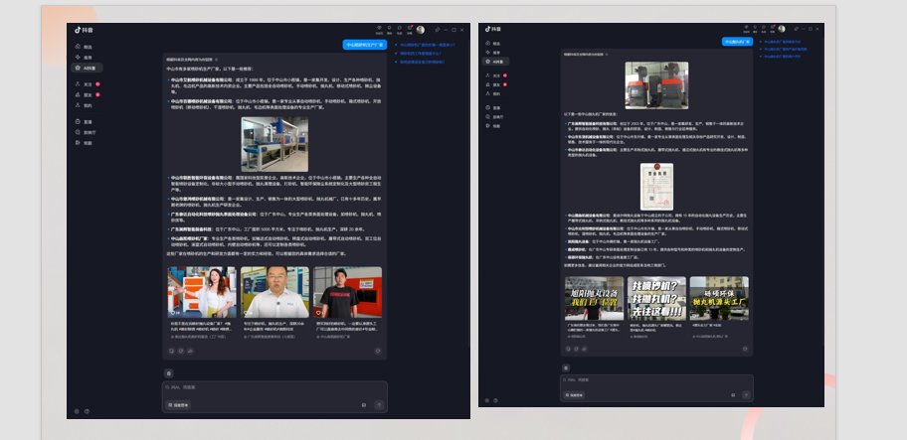The height and width of the screenshot is (440, 907).
Task: Open first suggested question link in right window
Action: point(779,42)
